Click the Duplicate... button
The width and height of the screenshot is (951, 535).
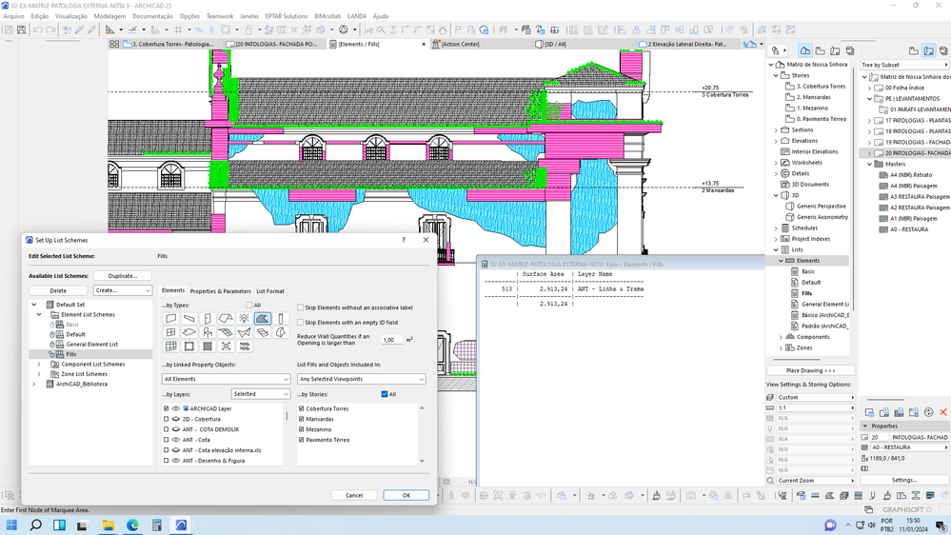tap(123, 276)
